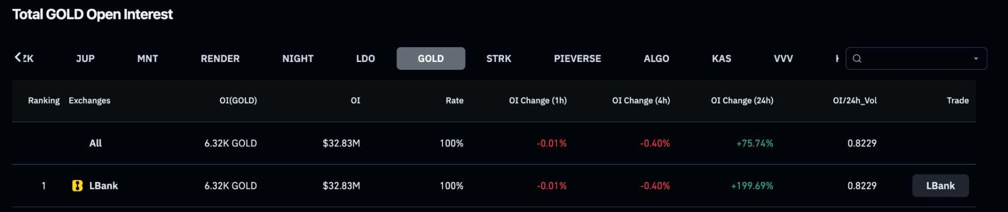Switch to the VVV tab
The width and height of the screenshot is (1008, 212).
coord(783,59)
